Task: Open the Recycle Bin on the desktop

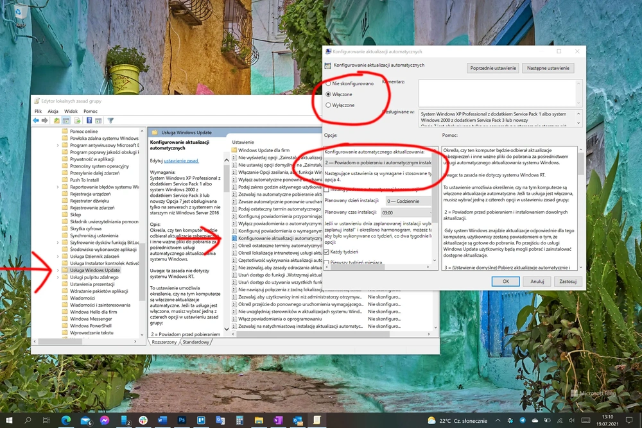Action: click(19, 15)
